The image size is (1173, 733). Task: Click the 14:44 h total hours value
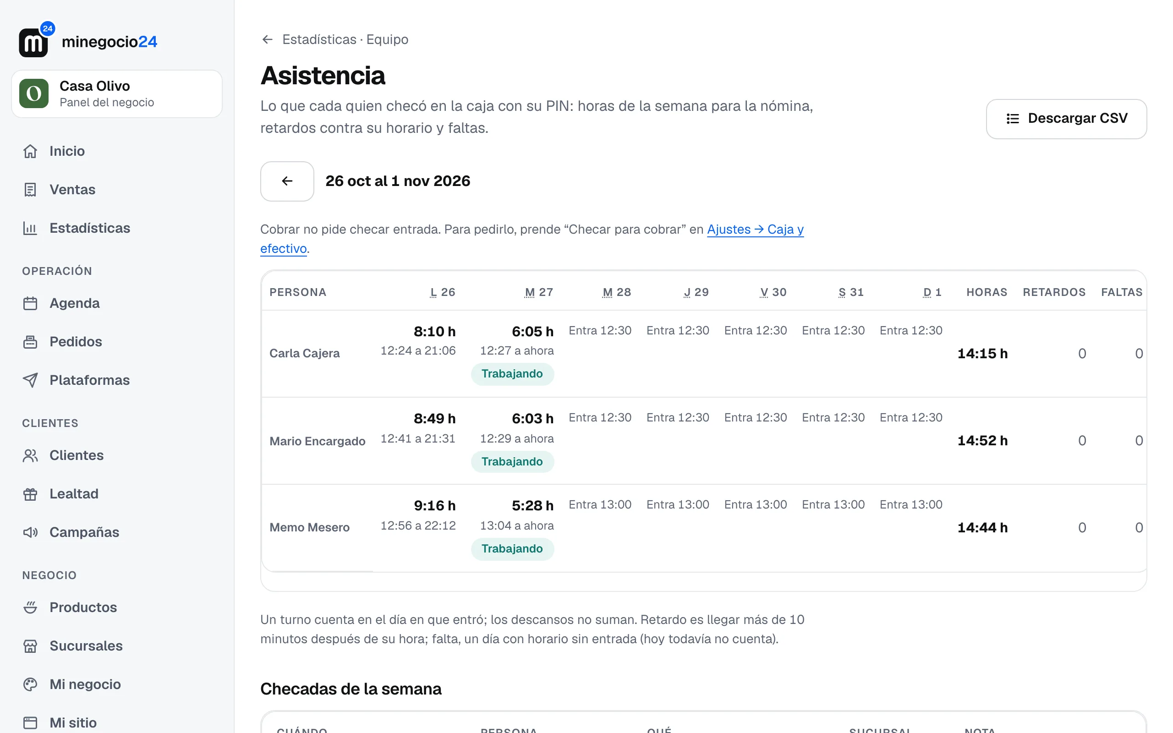[x=982, y=527]
